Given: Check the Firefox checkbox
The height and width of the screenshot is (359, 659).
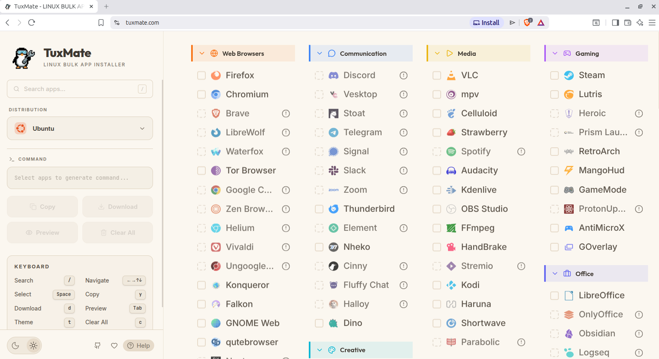Looking at the screenshot, I should [x=202, y=75].
